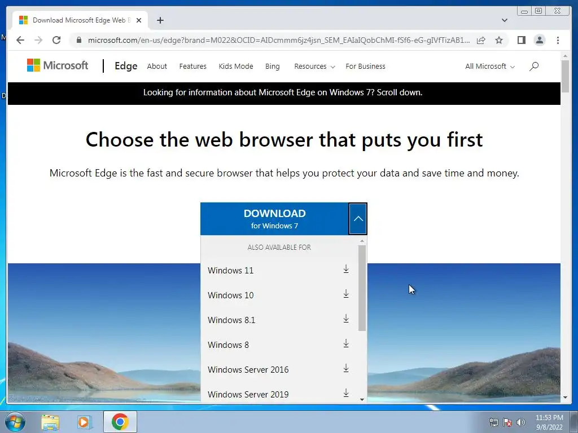Viewport: 578px width, 433px height.
Task: Click the page scrollbar down arrow
Action: pyautogui.click(x=565, y=397)
